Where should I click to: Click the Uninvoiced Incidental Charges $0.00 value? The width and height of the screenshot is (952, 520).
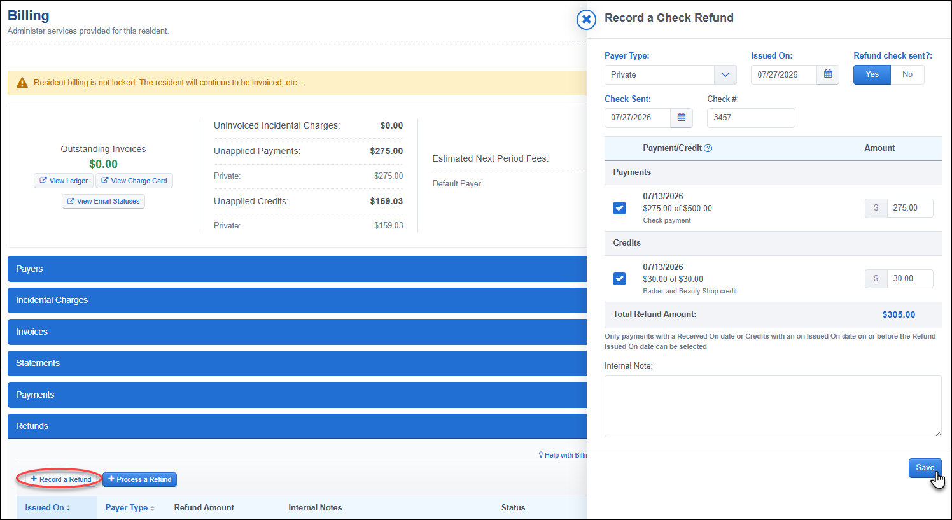coord(391,125)
